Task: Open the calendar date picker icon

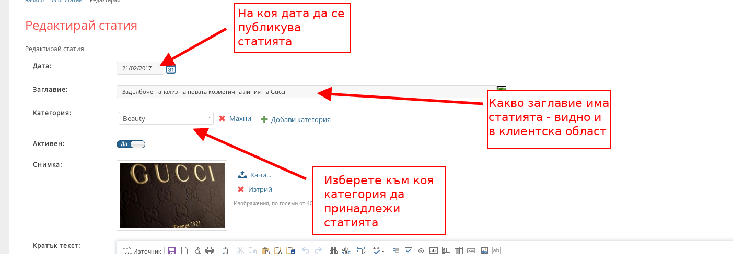Action: [171, 69]
